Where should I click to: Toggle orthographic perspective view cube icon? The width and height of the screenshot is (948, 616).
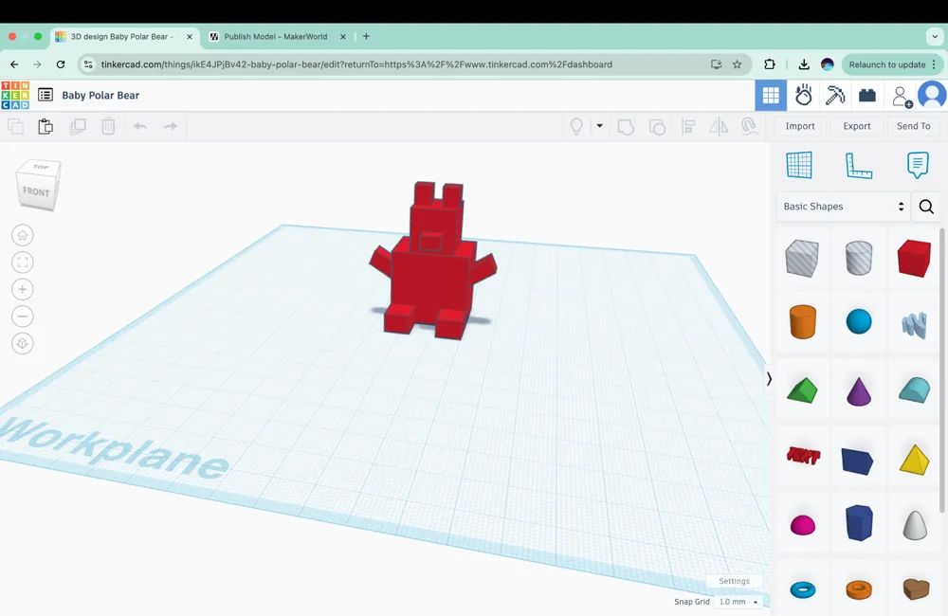click(x=23, y=343)
